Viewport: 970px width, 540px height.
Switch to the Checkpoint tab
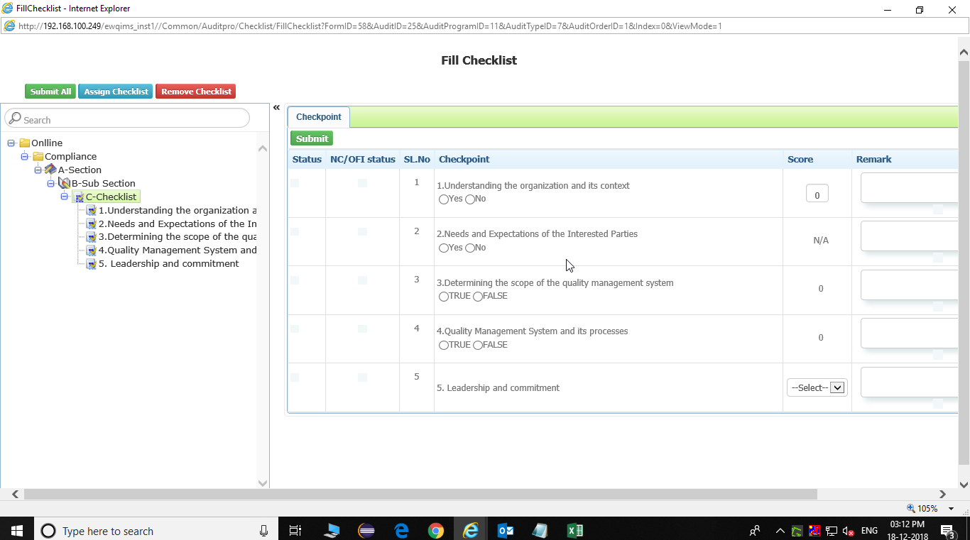point(319,117)
